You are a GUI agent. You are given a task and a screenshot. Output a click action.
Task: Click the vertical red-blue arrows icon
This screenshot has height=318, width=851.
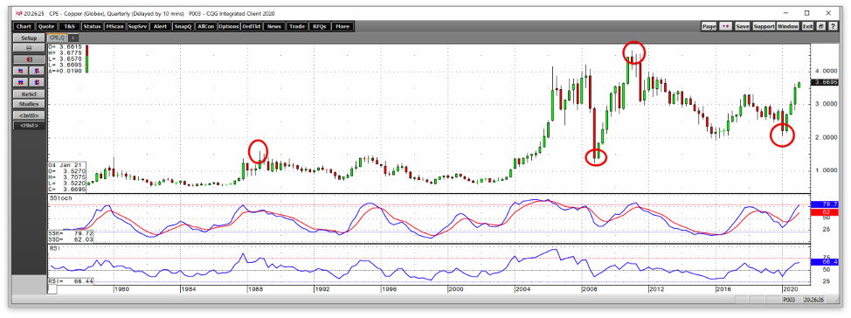point(37,71)
